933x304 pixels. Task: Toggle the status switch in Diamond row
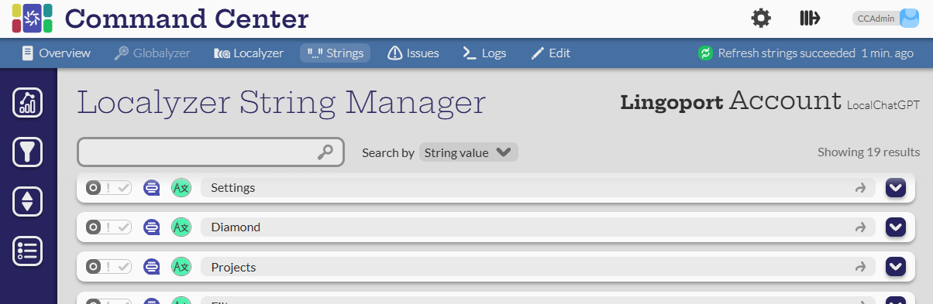point(108,227)
